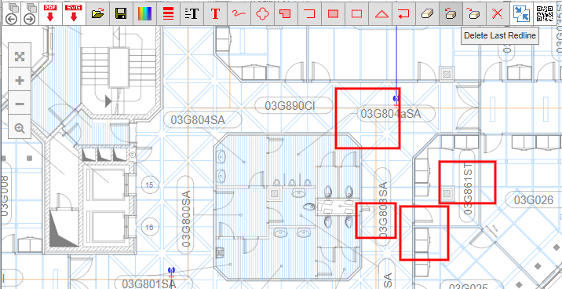Select the cloud shape redline tool
Screen dimensions: 562x289
263,13
